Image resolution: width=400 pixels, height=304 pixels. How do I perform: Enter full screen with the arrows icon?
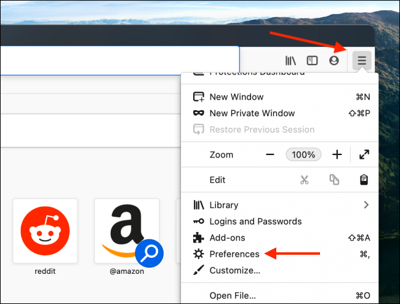coord(364,154)
